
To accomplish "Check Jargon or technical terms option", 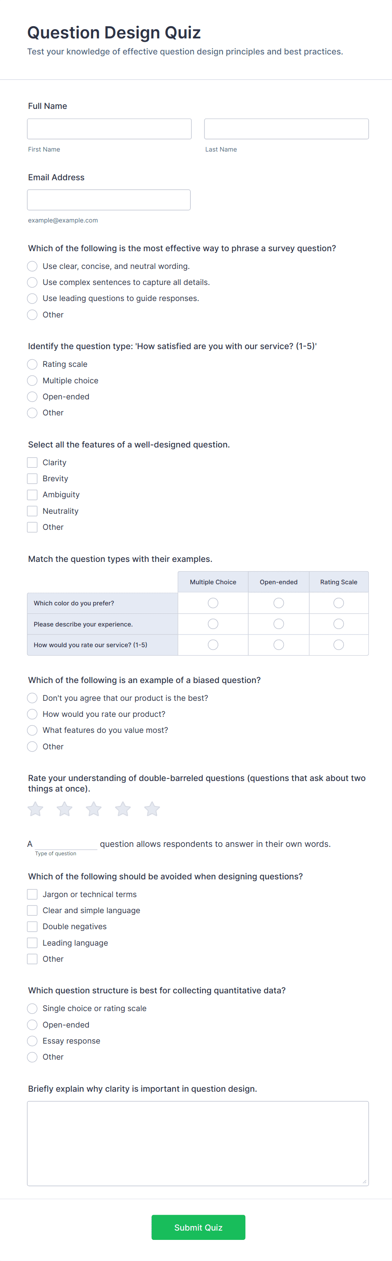I will 32,894.
